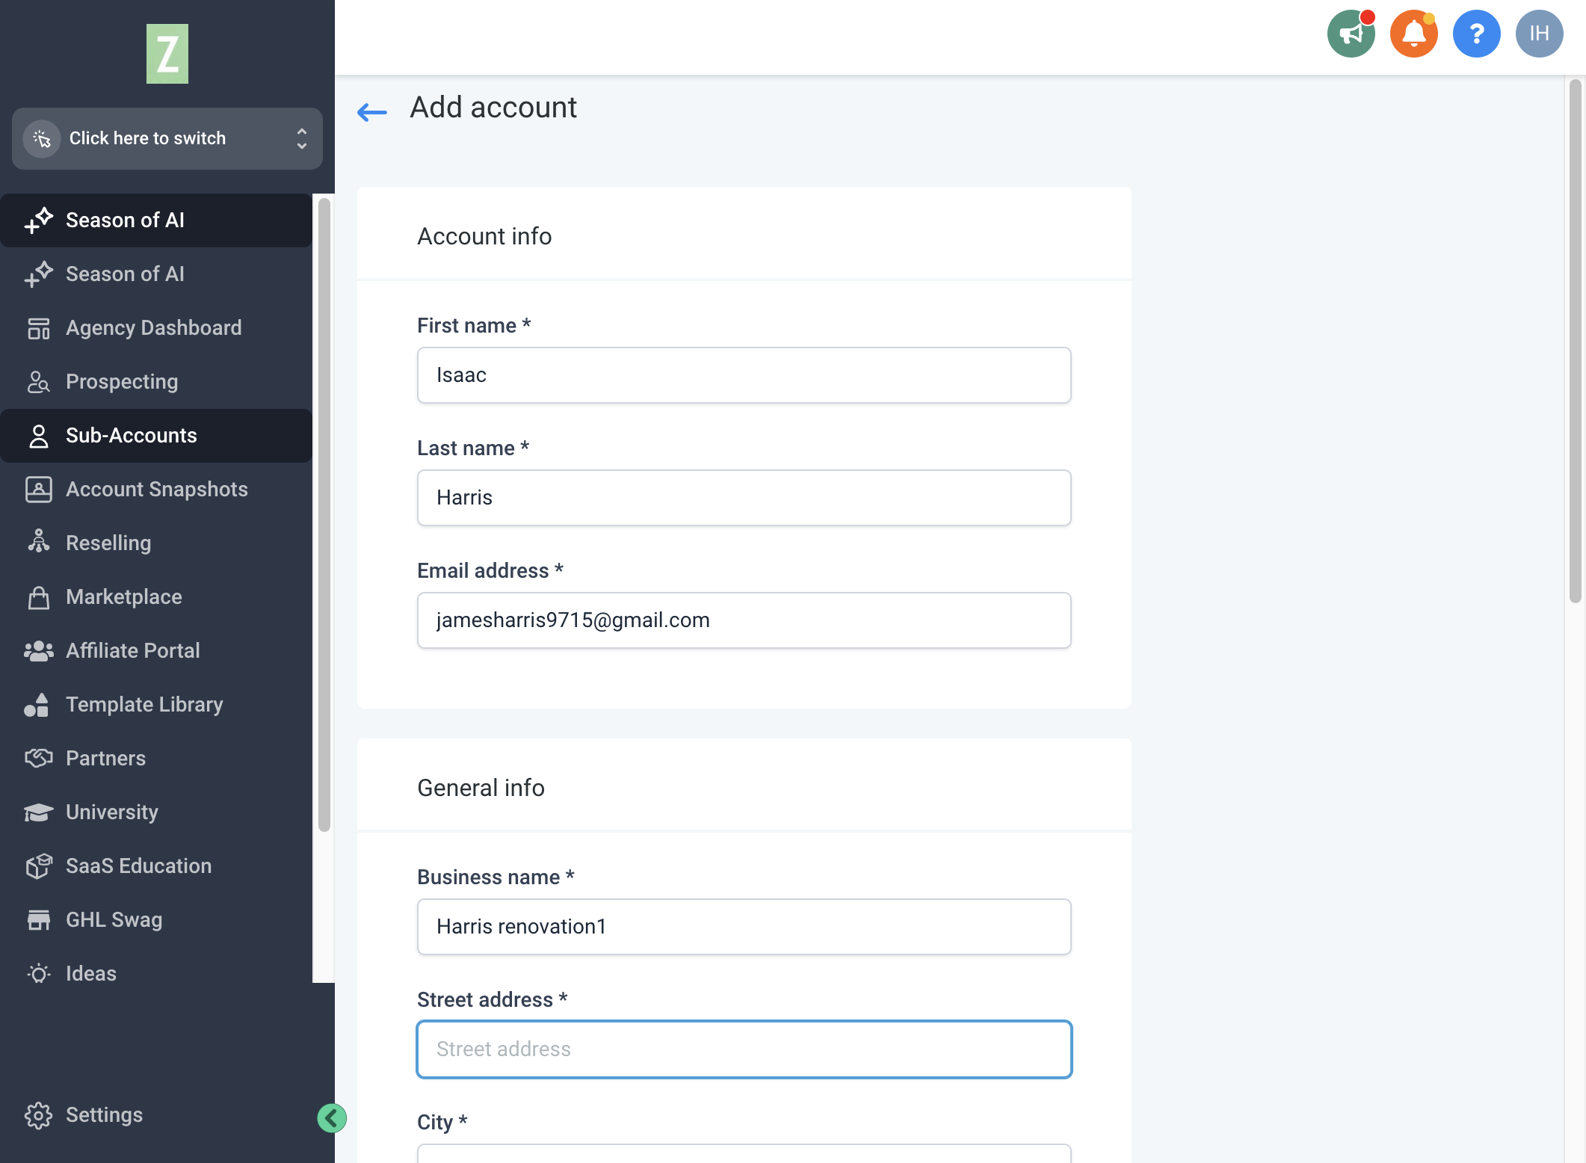Image resolution: width=1586 pixels, height=1163 pixels.
Task: Click the Business name input field
Action: tap(744, 927)
